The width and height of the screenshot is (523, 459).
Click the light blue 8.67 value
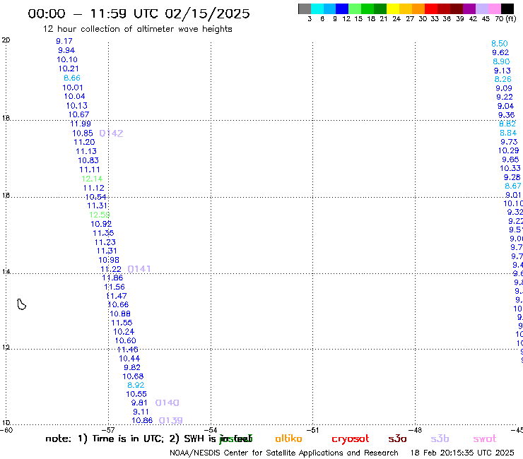(x=512, y=186)
